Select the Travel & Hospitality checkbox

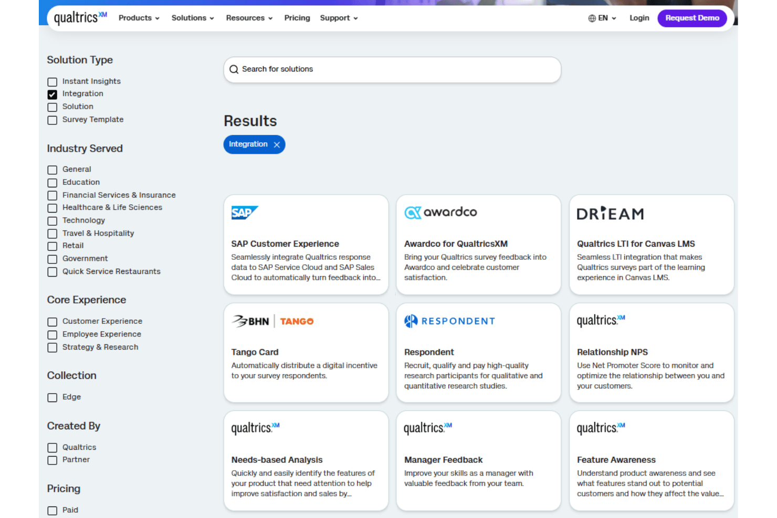tap(52, 234)
